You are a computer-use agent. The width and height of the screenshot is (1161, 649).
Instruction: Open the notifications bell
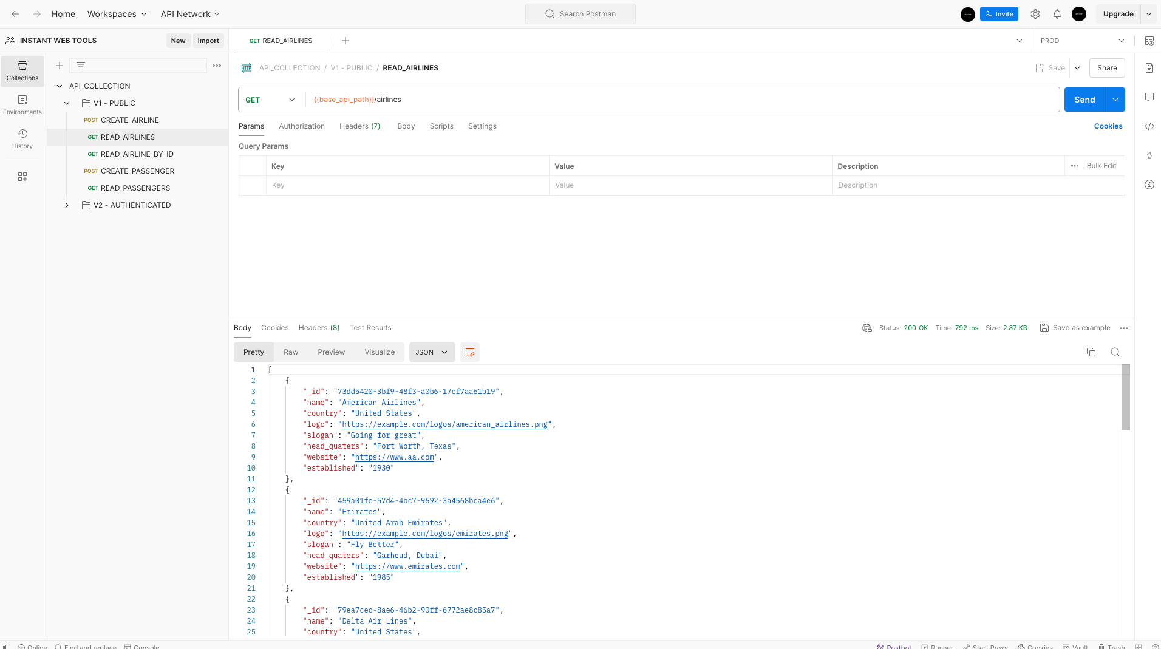[x=1057, y=14]
